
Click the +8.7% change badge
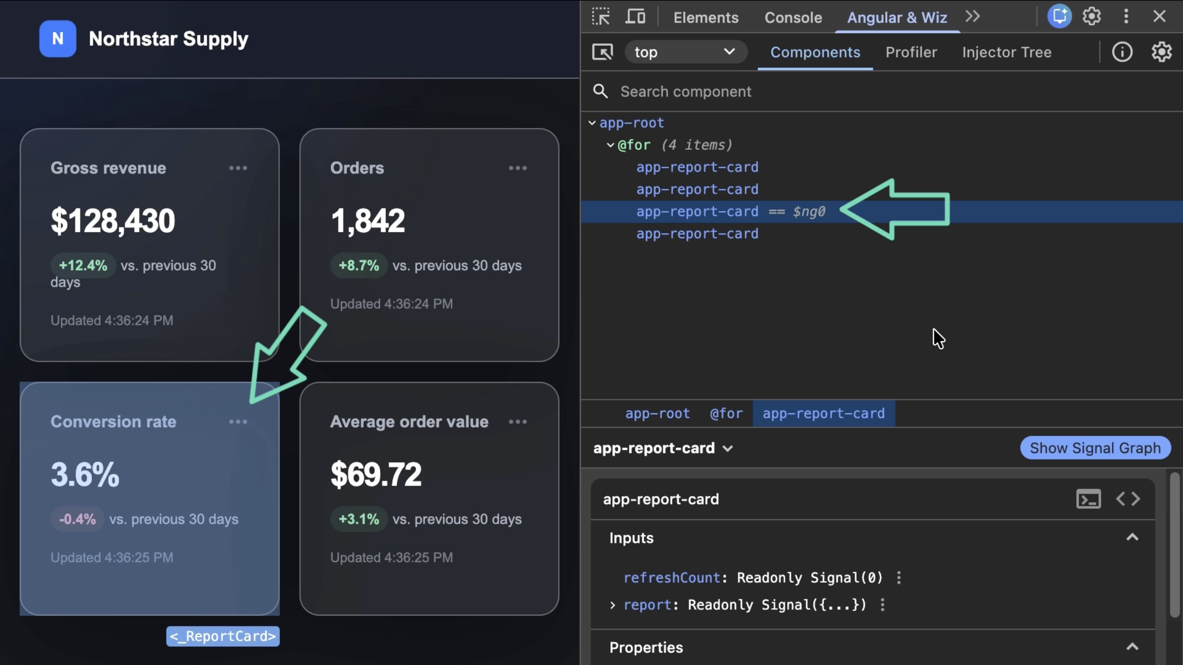tap(359, 266)
